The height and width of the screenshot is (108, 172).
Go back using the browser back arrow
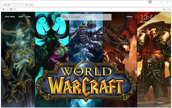coord(3,9)
